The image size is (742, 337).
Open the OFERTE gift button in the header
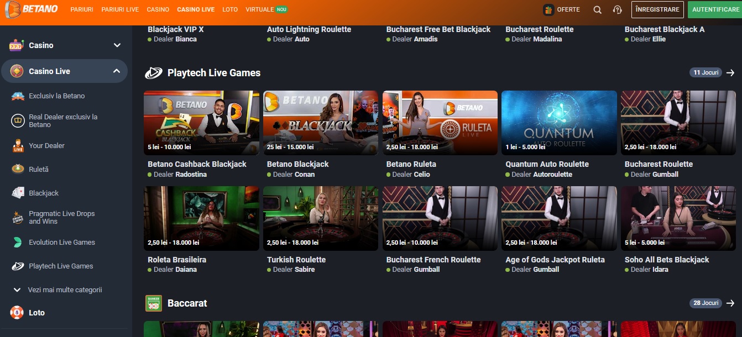562,10
